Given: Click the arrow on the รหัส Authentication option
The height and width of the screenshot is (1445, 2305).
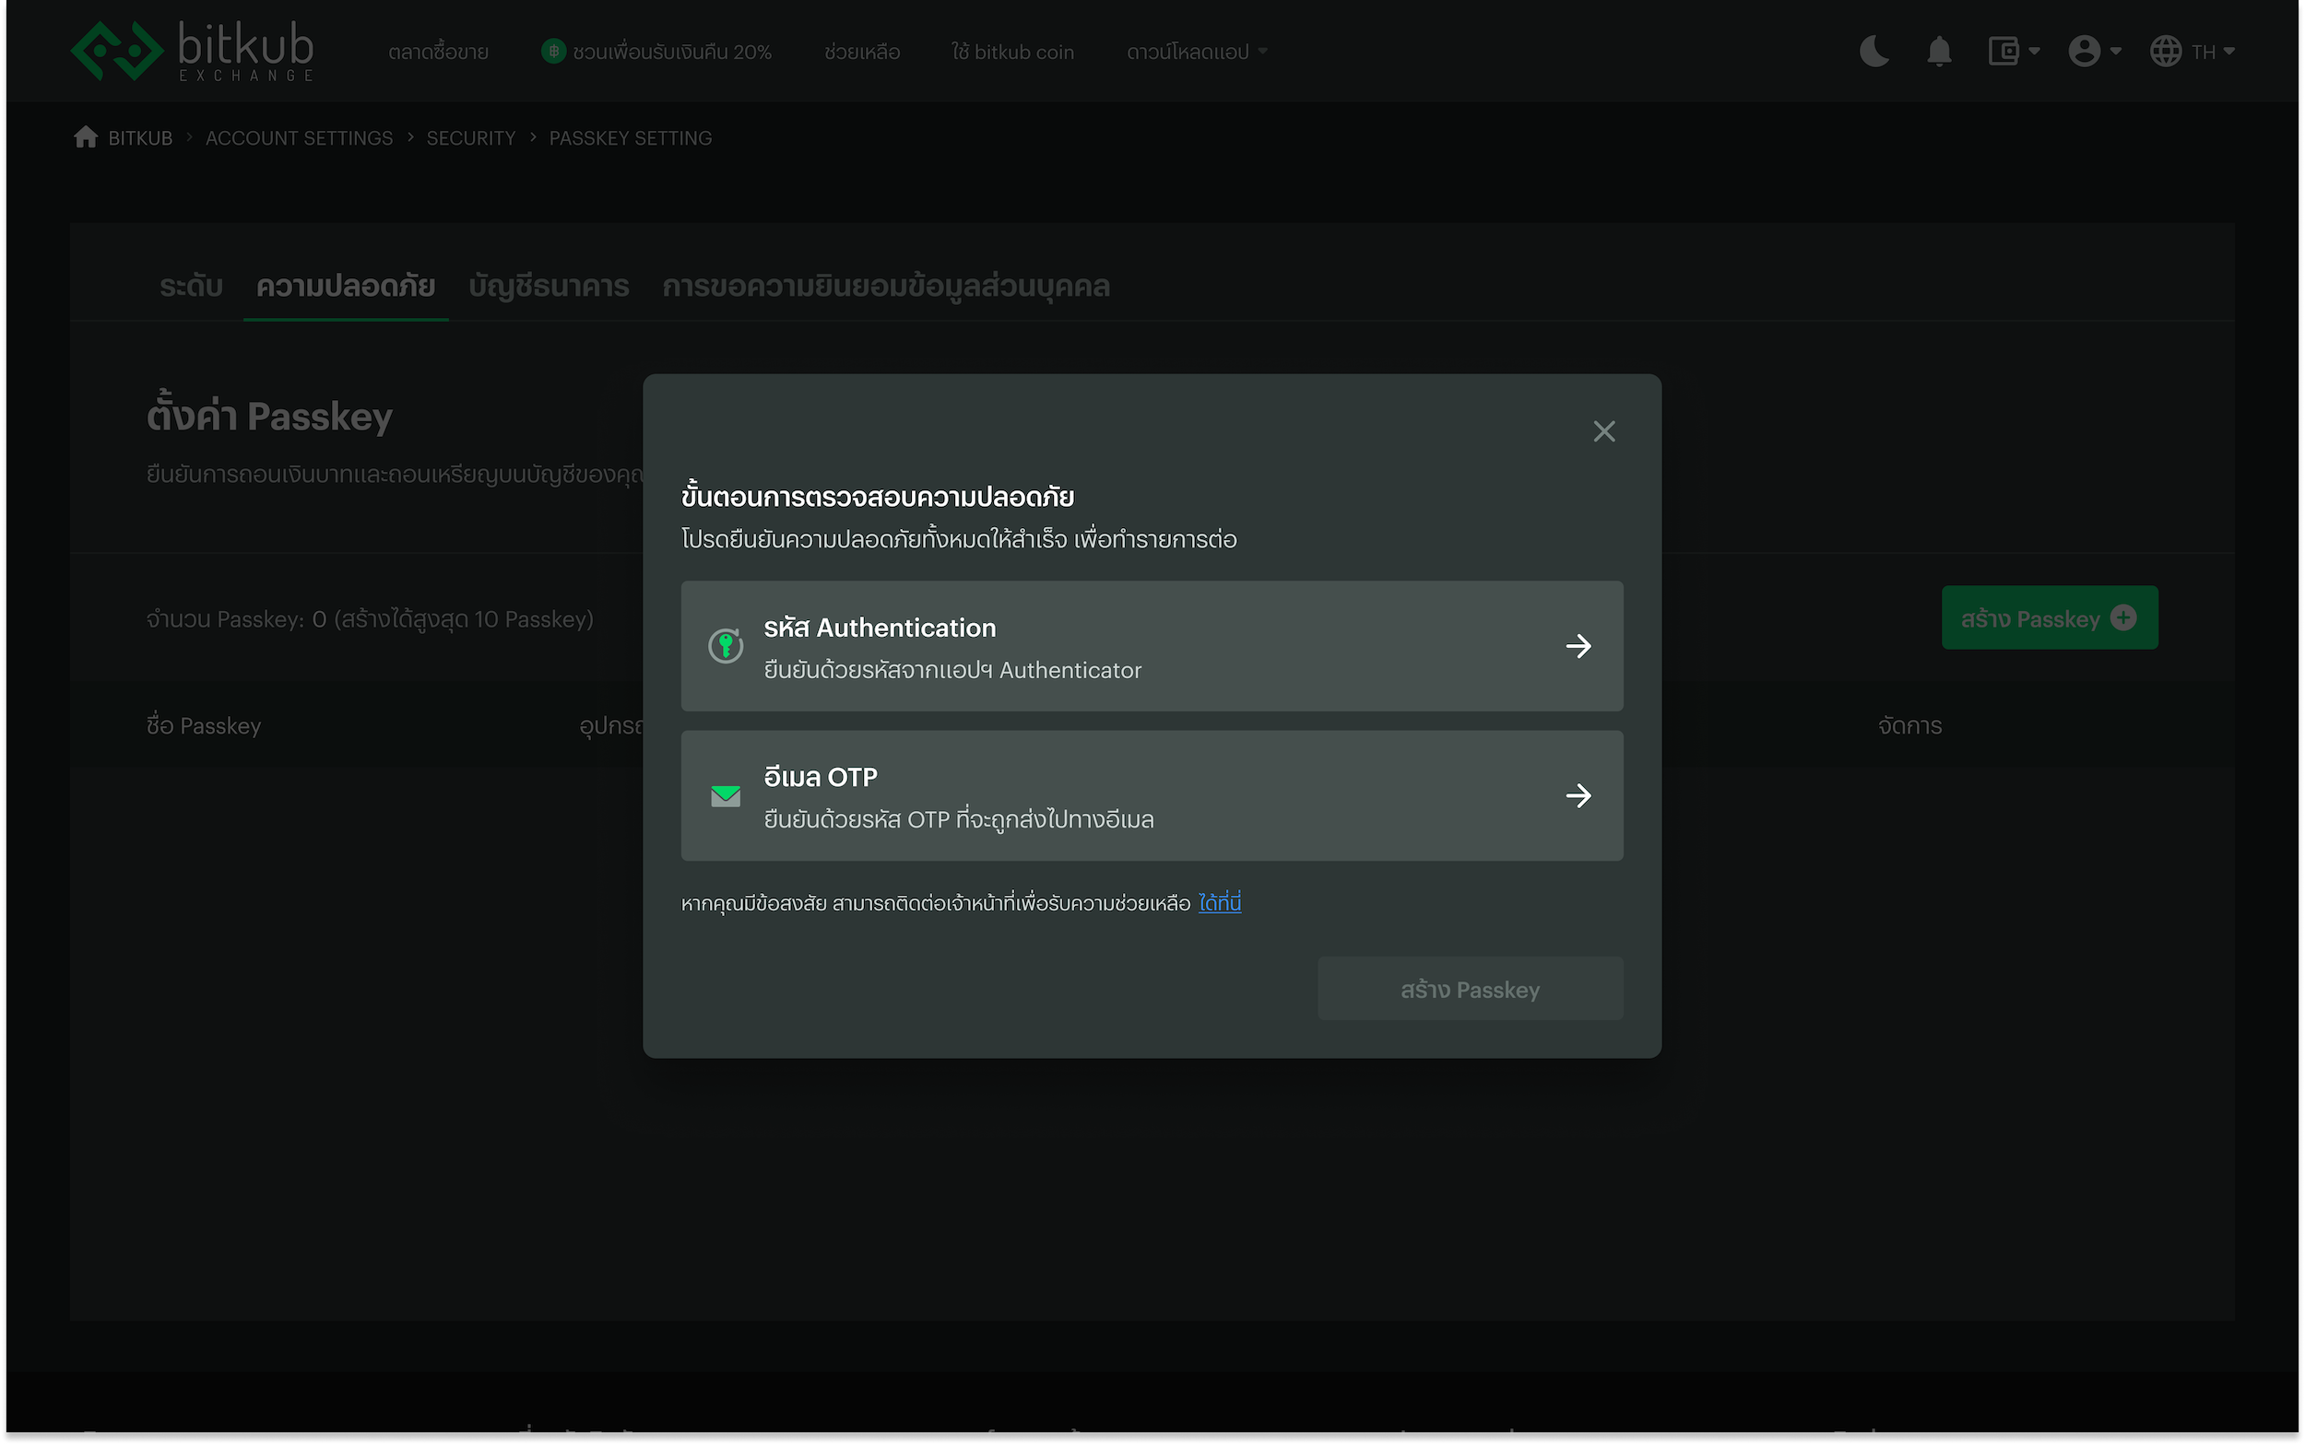Looking at the screenshot, I should (x=1579, y=646).
